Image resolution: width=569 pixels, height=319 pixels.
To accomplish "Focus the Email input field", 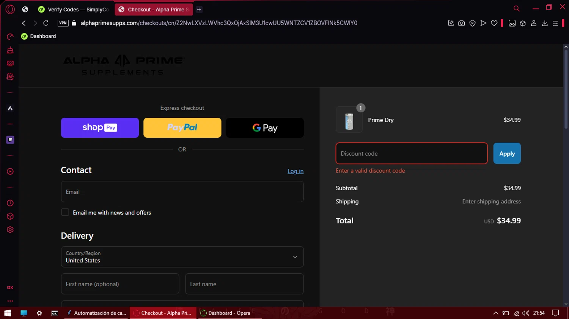I will click(x=182, y=191).
